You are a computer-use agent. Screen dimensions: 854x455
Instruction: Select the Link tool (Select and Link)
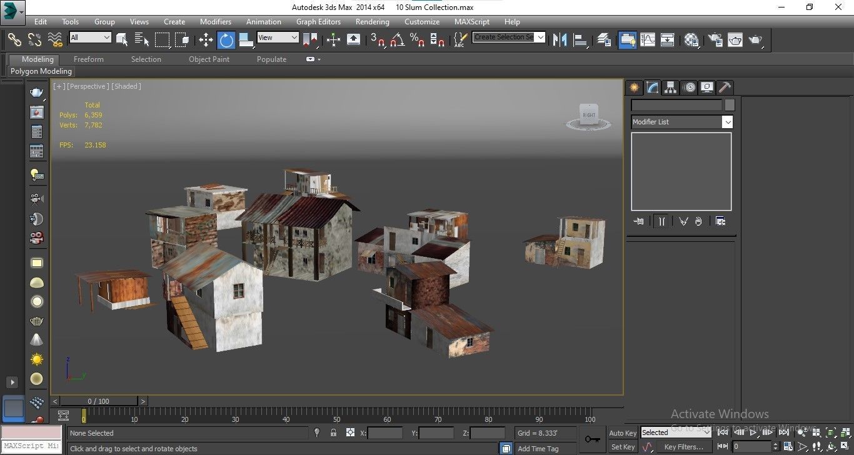click(14, 39)
